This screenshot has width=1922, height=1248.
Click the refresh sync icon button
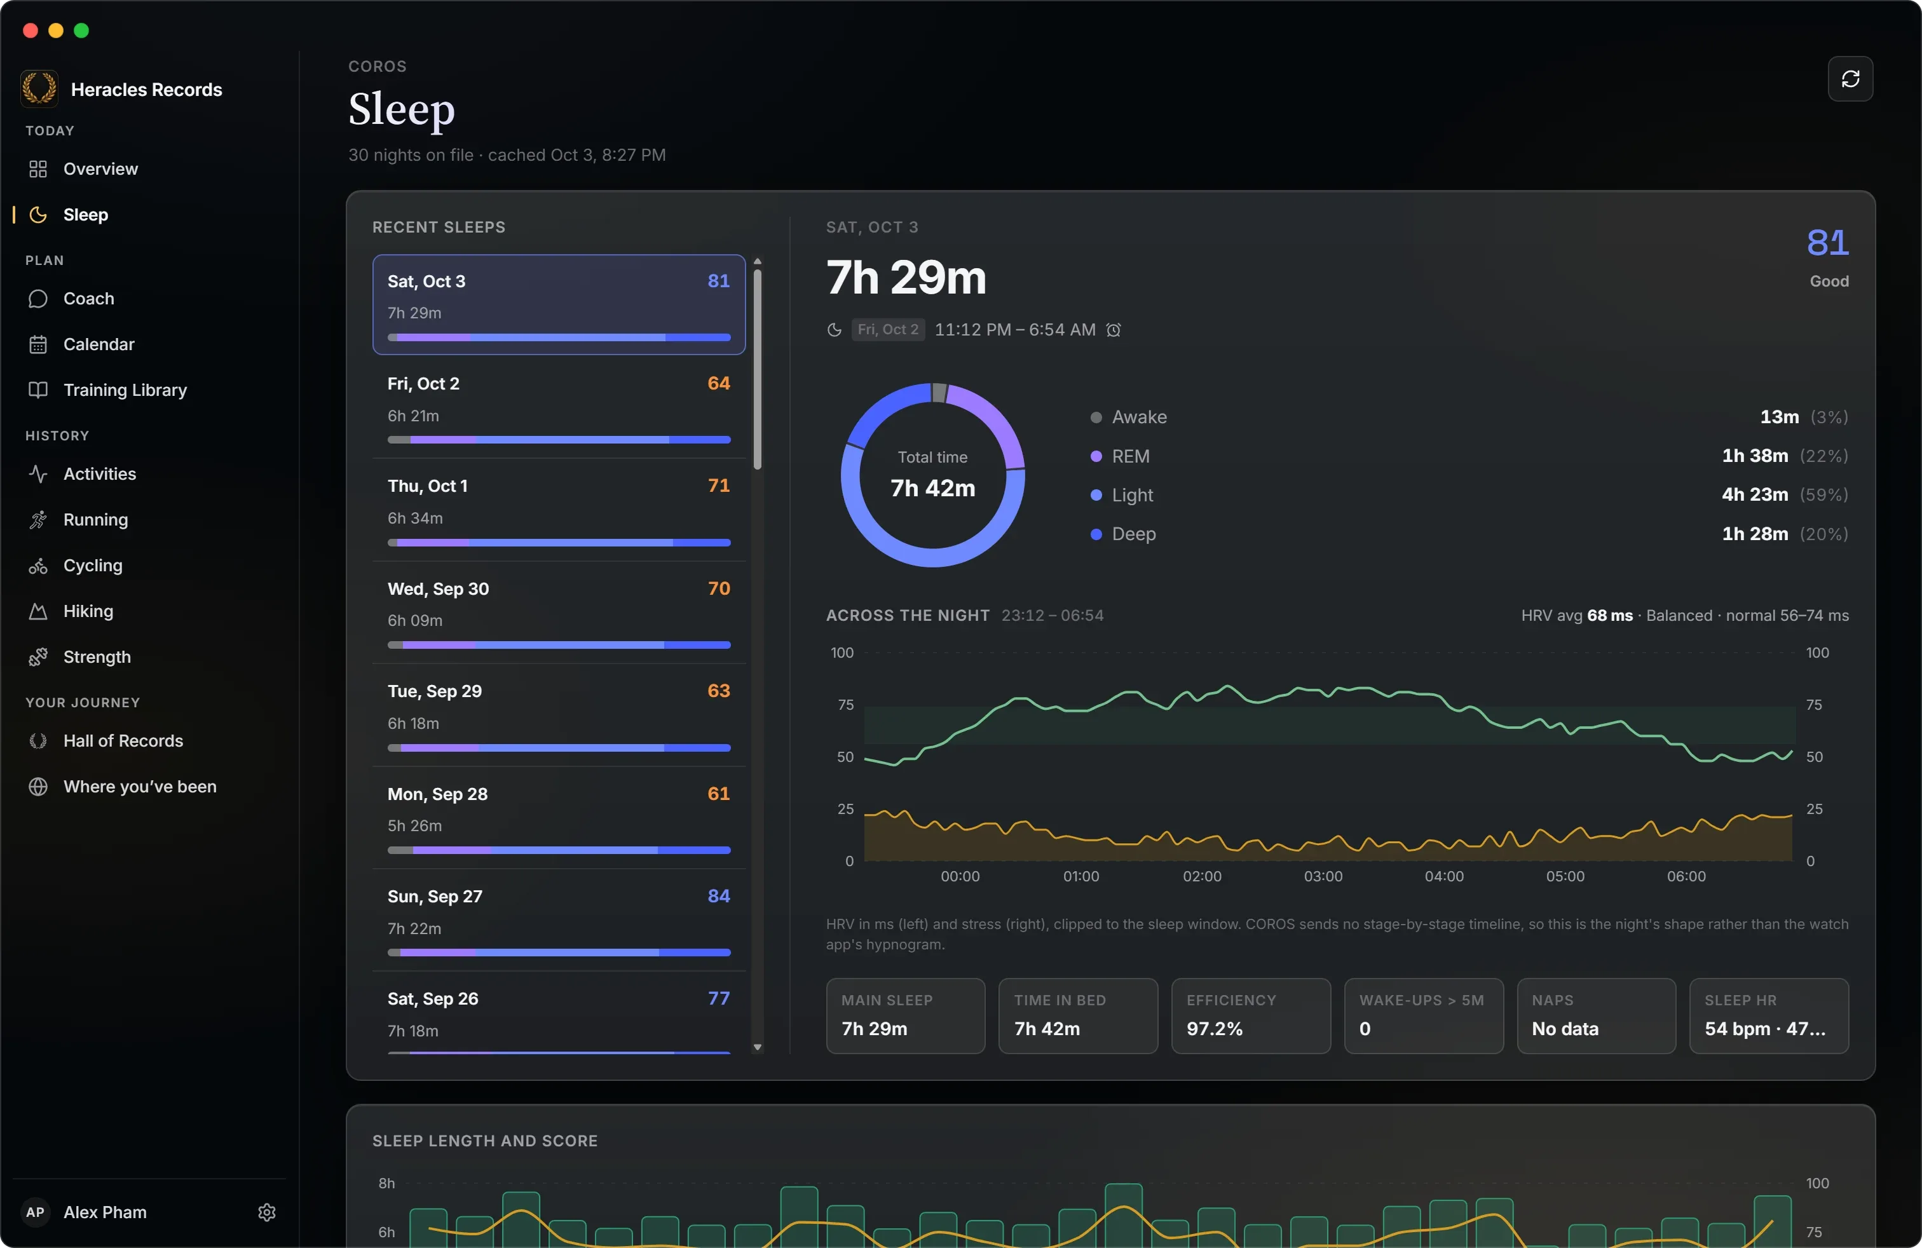point(1850,78)
